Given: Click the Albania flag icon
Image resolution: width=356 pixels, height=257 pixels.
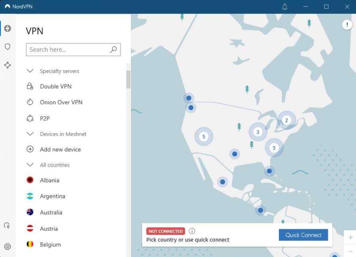Looking at the screenshot, I should tap(30, 180).
